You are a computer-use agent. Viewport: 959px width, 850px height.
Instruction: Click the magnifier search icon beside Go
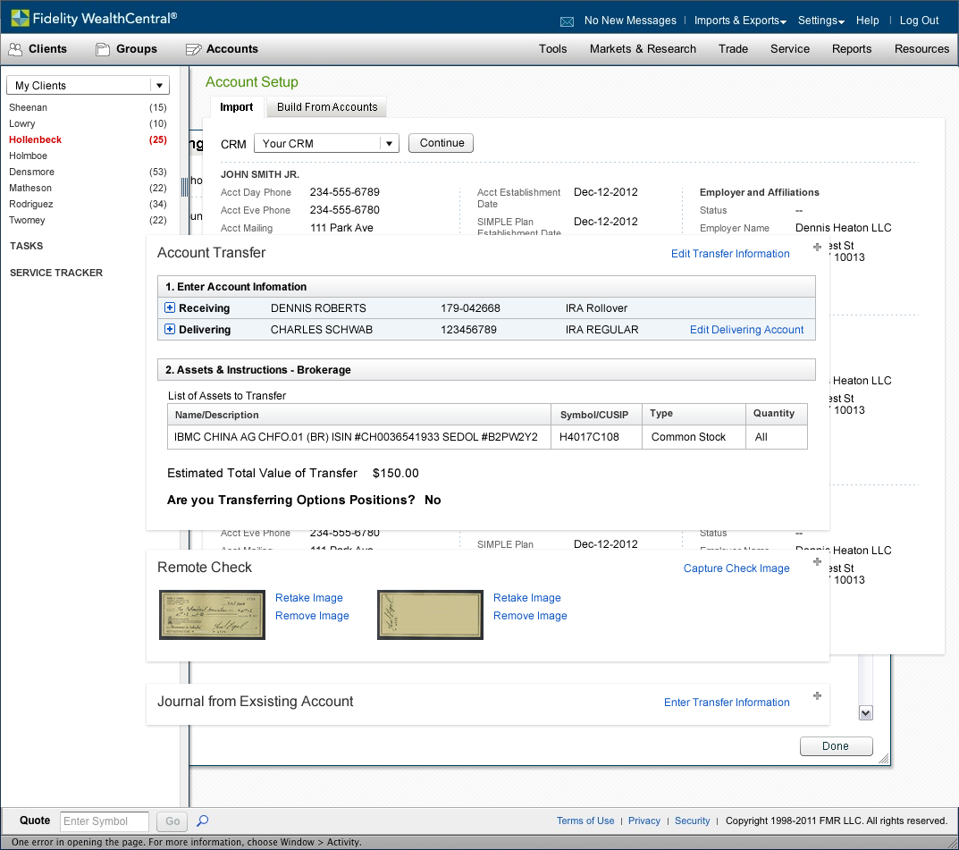pos(203,821)
